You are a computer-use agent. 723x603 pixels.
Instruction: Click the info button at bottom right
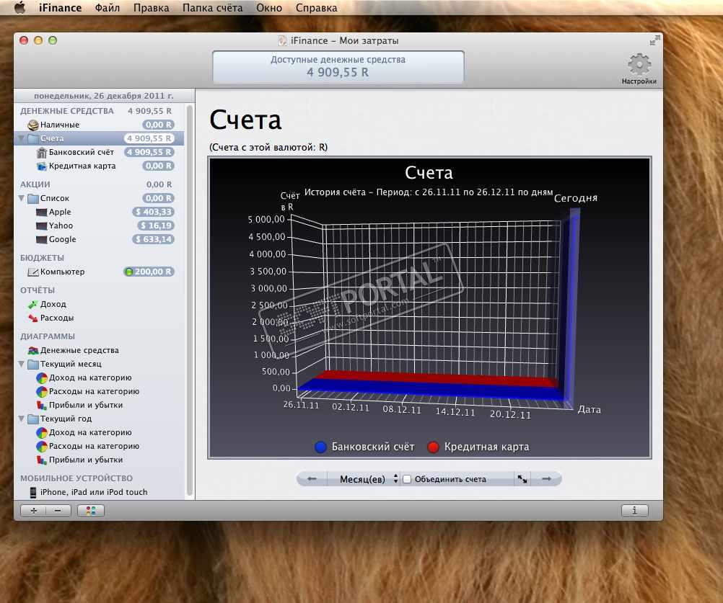(x=634, y=511)
